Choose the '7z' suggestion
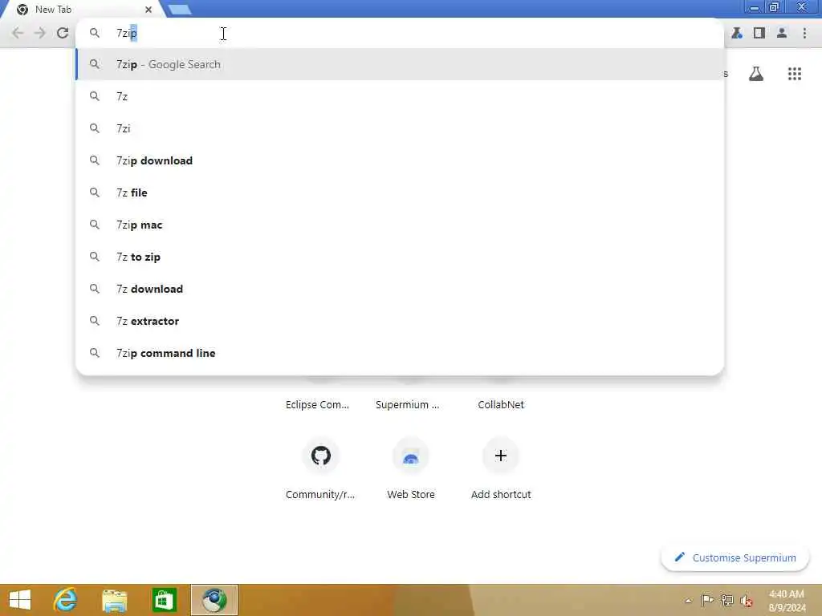This screenshot has width=822, height=616. pyautogui.click(x=400, y=96)
